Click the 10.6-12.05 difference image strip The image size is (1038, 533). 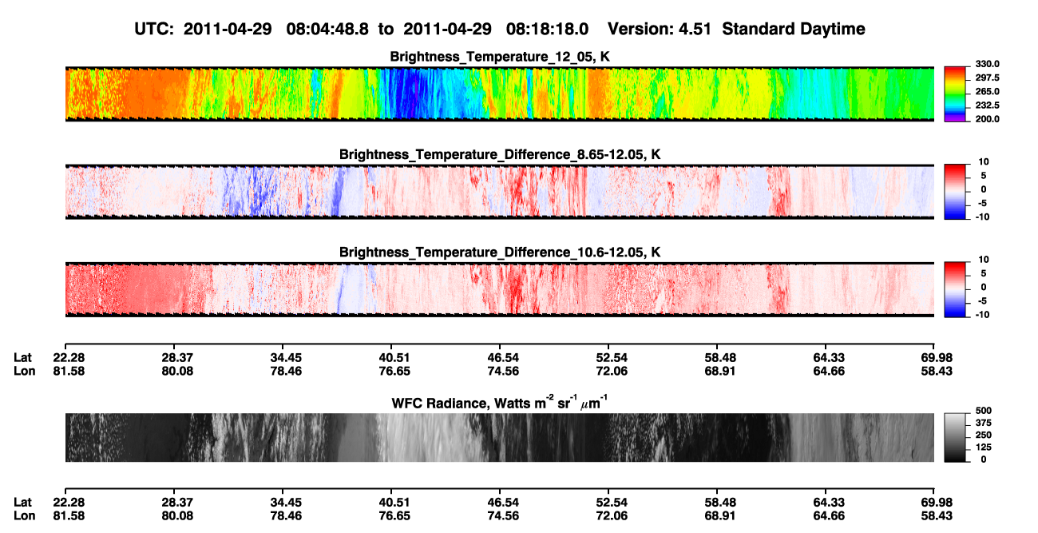(499, 289)
